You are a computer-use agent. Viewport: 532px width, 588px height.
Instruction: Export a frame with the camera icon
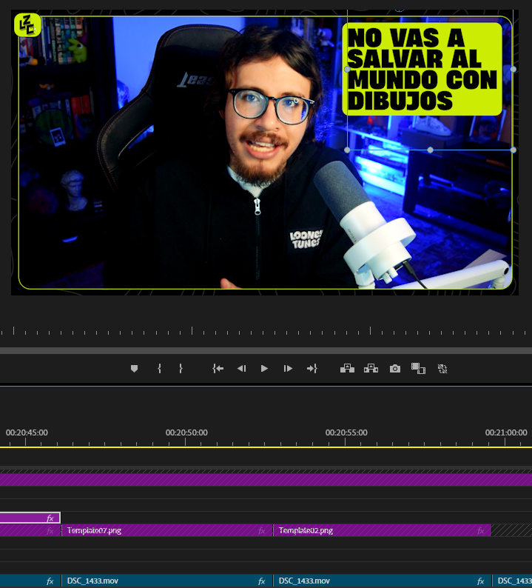click(395, 369)
